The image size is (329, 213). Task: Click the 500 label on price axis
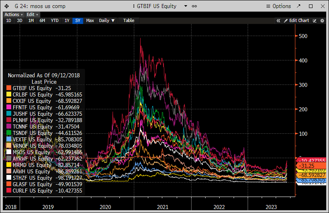click(x=303, y=36)
